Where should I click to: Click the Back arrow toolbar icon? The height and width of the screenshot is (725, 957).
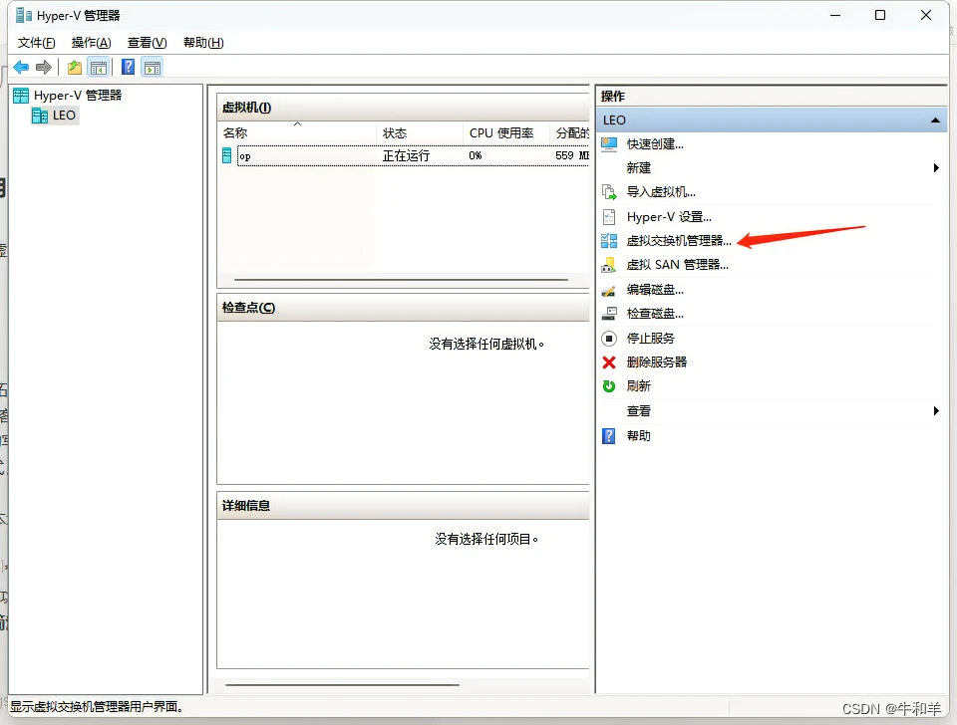21,67
